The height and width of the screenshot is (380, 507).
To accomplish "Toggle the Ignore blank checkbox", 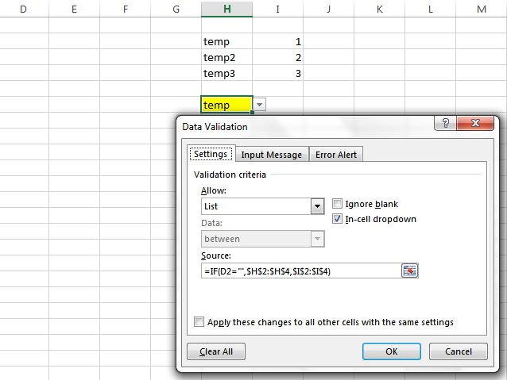I will (x=338, y=203).
